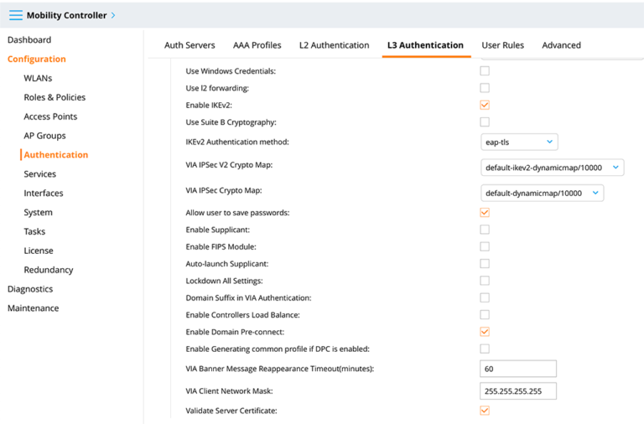This screenshot has width=644, height=424.
Task: Disable Enable Domain Pre-connect checkbox
Action: (x=485, y=331)
